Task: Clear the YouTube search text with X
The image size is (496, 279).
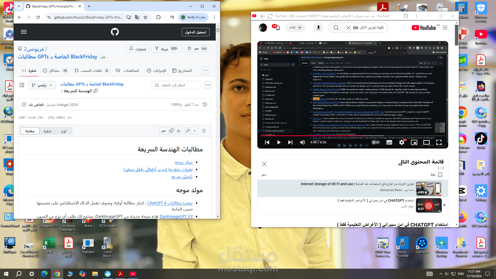Action: [348, 28]
